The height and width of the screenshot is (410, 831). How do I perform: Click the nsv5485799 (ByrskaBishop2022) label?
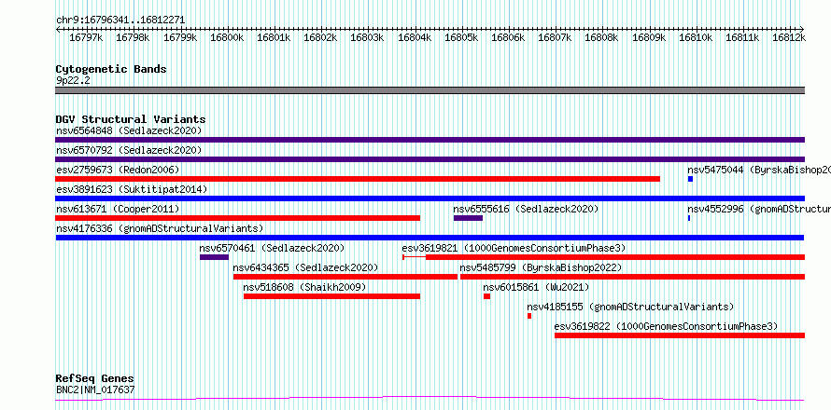pos(541,267)
